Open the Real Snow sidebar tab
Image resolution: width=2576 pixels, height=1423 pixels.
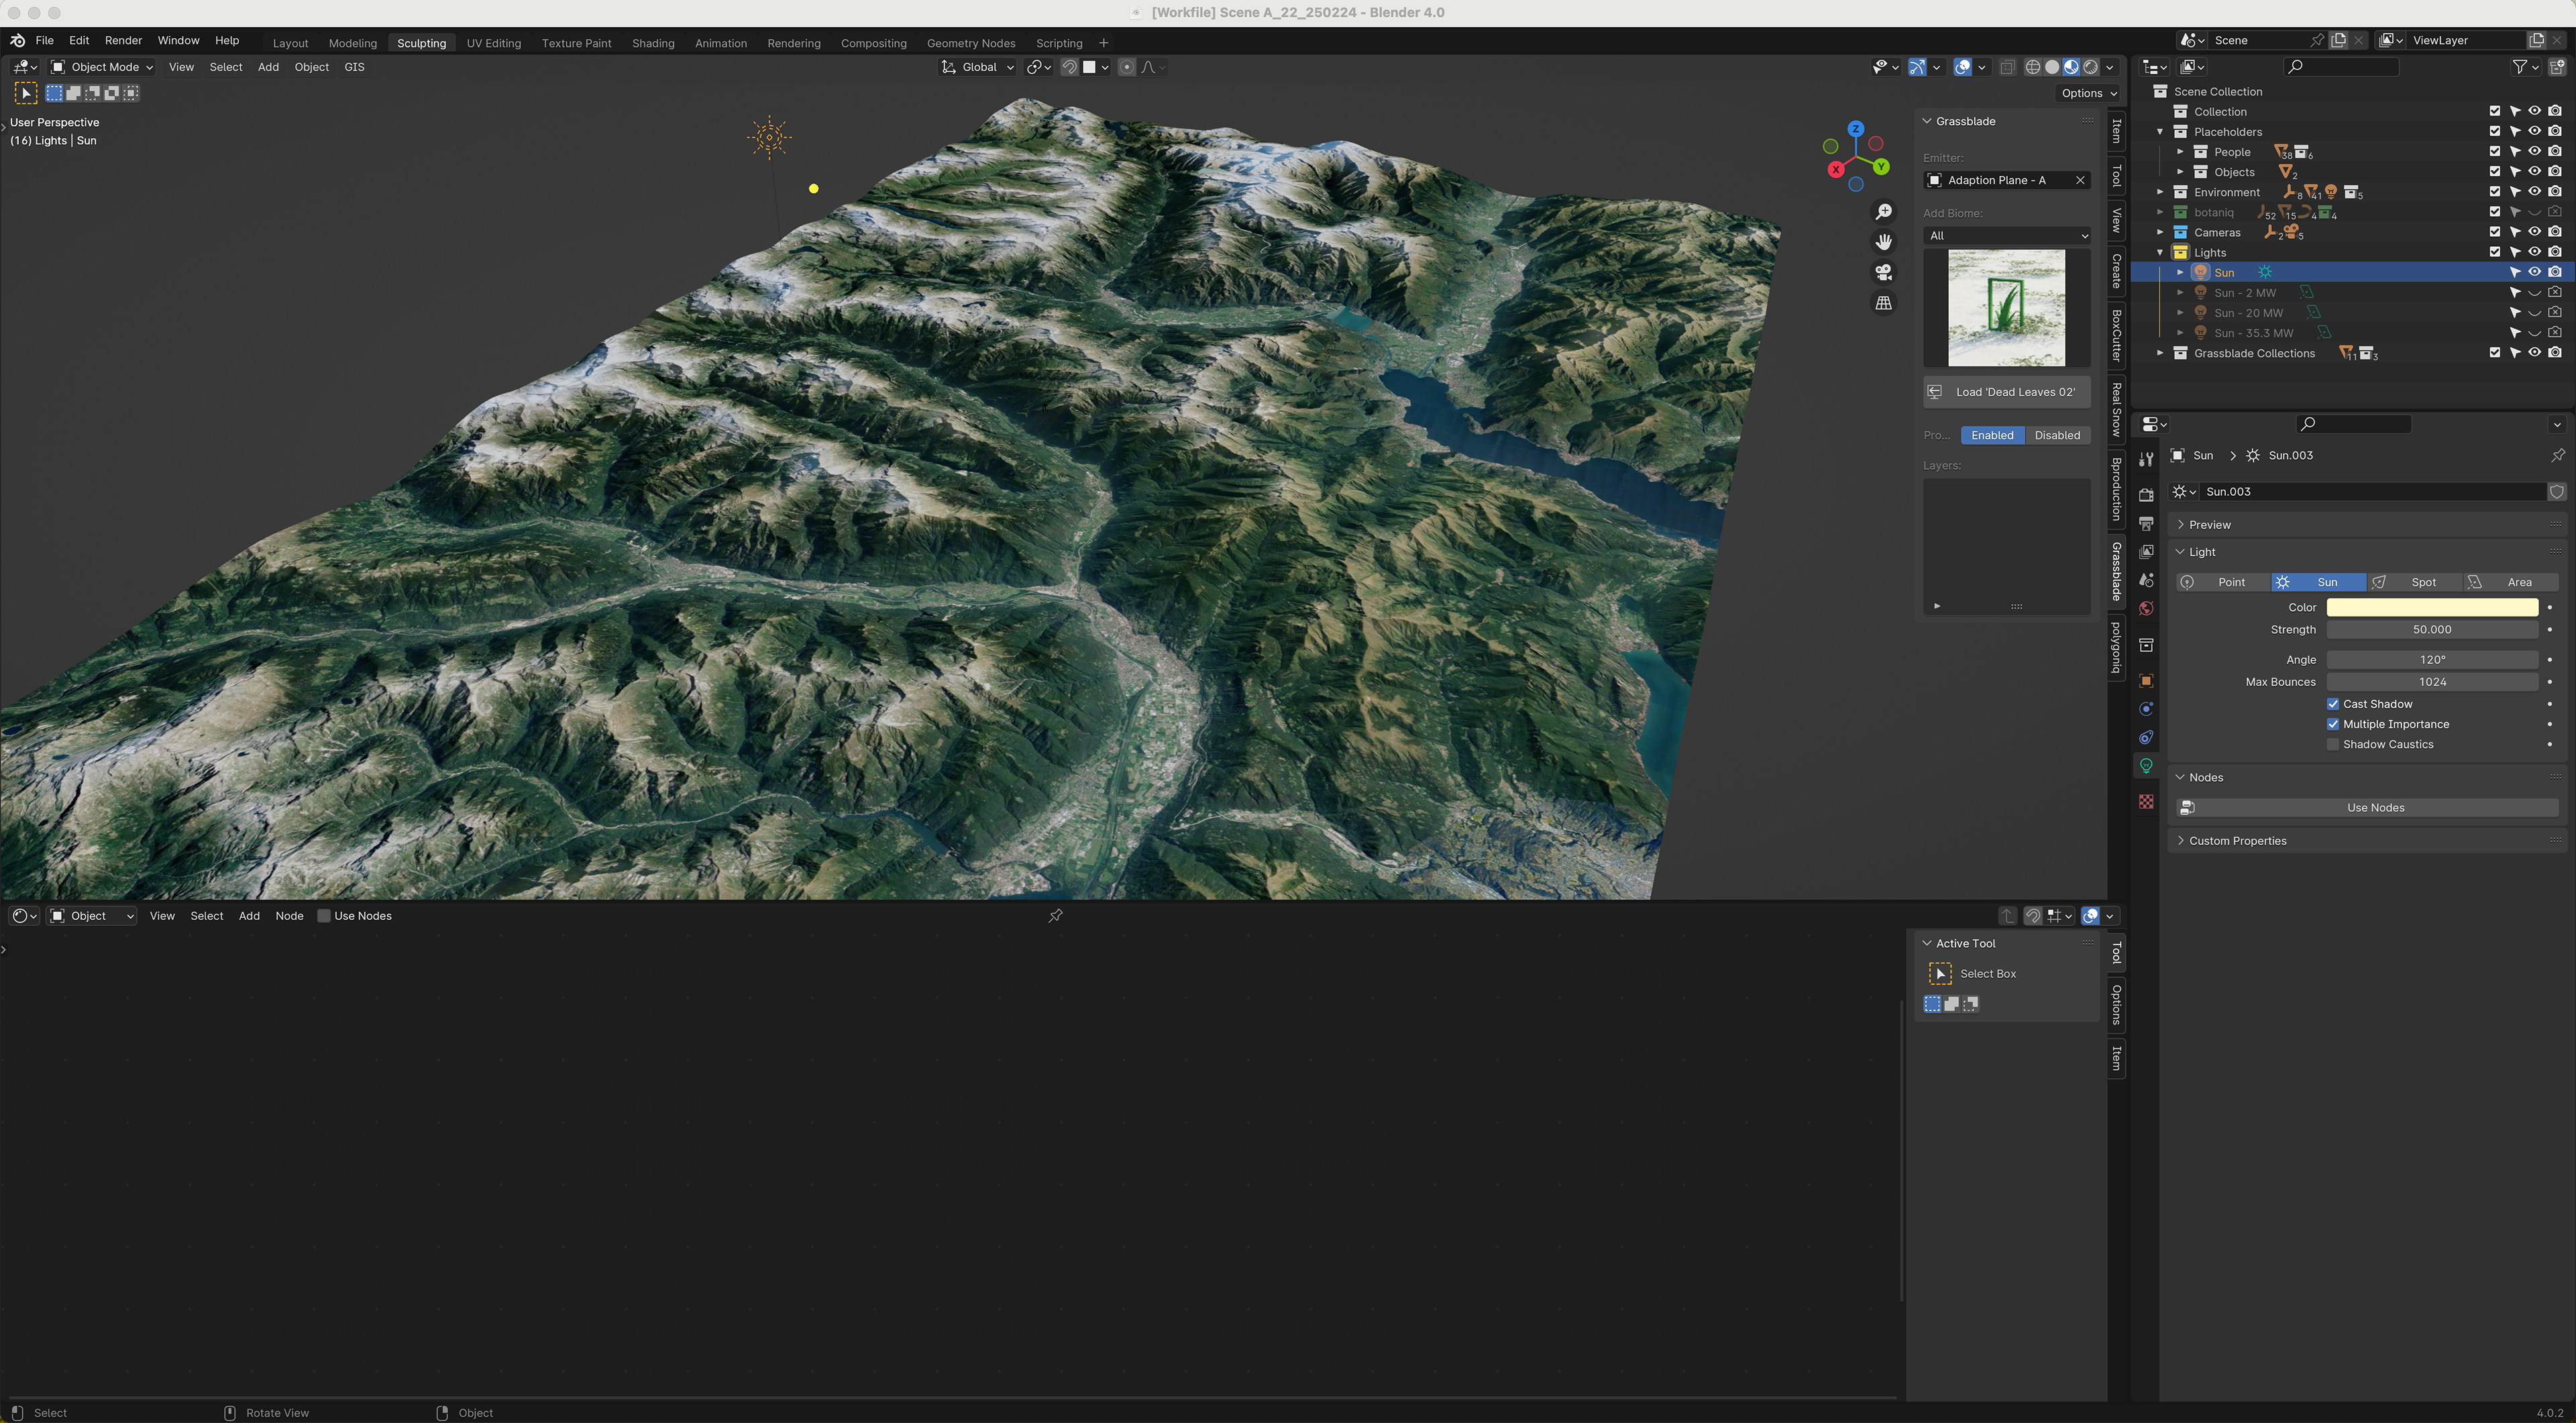(x=2116, y=408)
